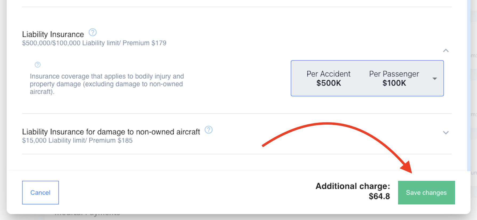
Task: Select the Per Accident $500K value
Action: [x=328, y=78]
